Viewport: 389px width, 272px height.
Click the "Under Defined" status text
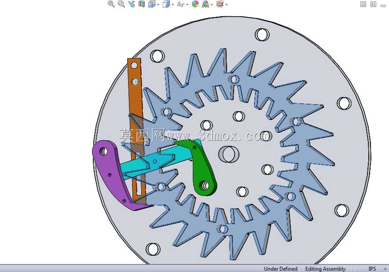[x=280, y=269]
